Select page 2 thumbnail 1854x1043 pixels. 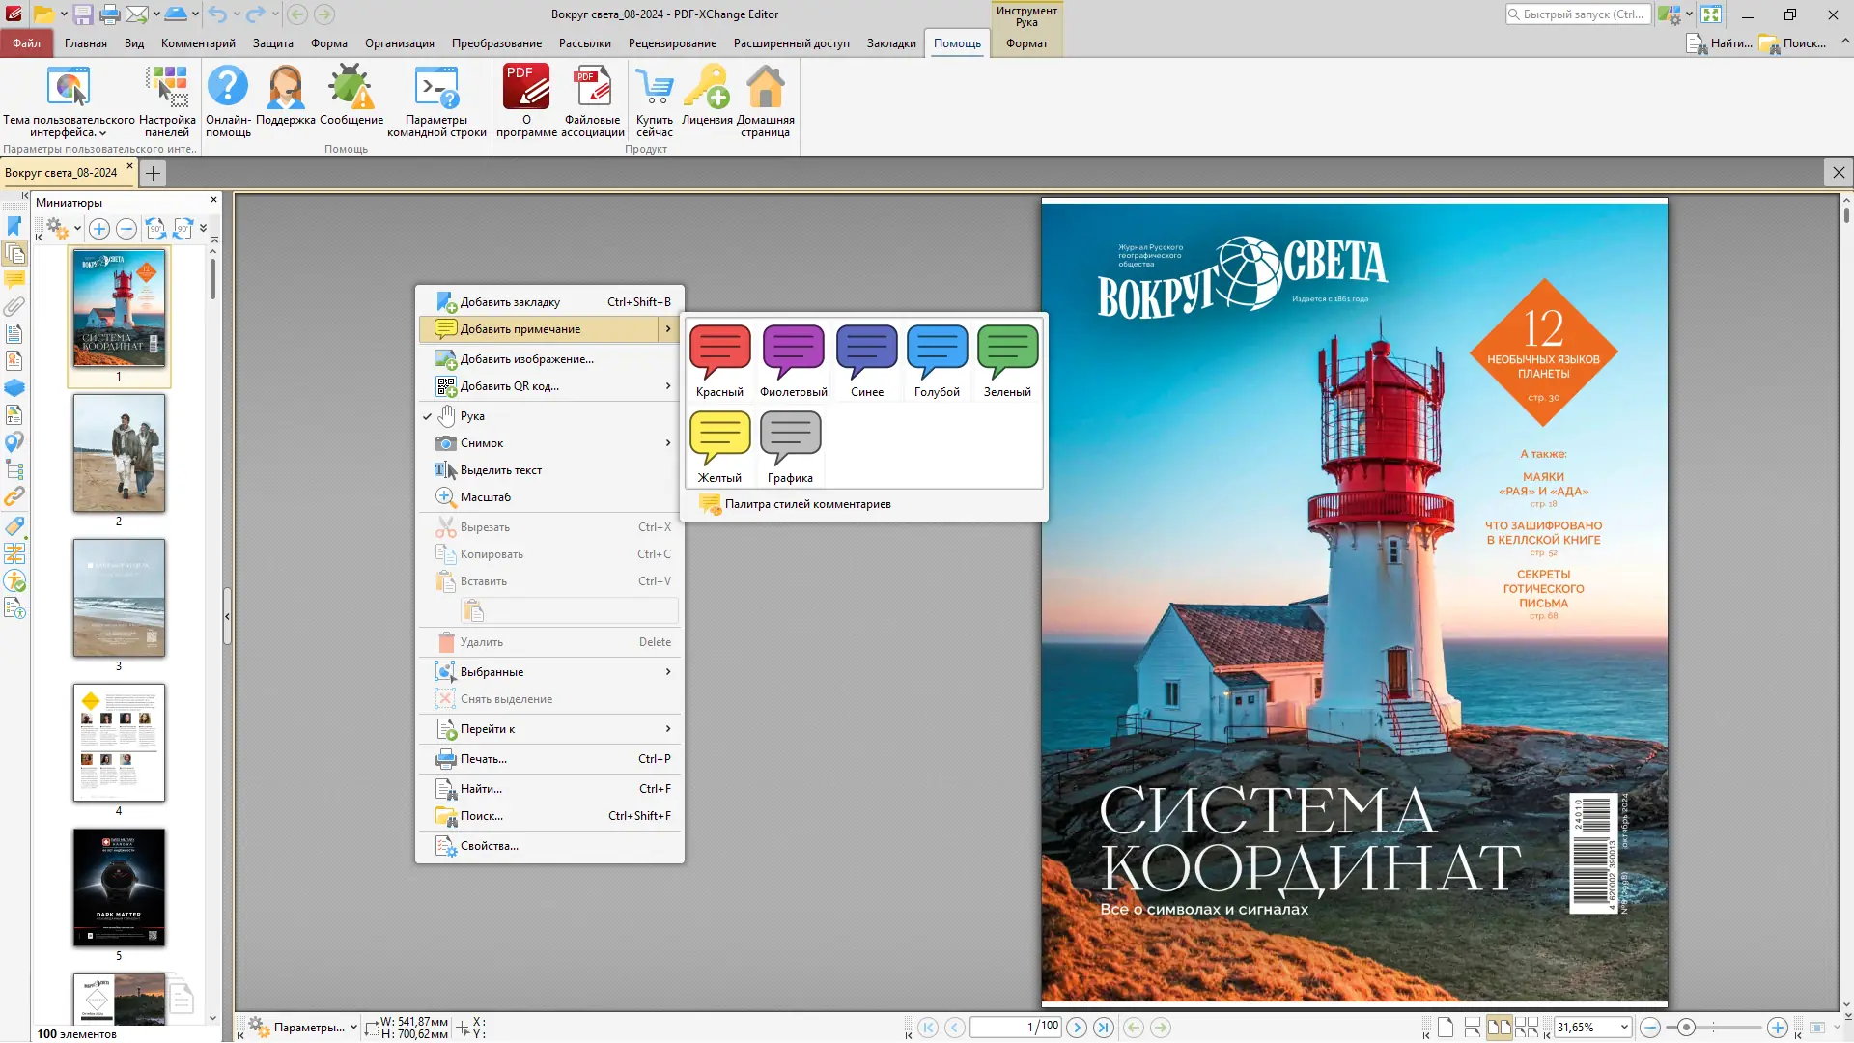tap(119, 453)
